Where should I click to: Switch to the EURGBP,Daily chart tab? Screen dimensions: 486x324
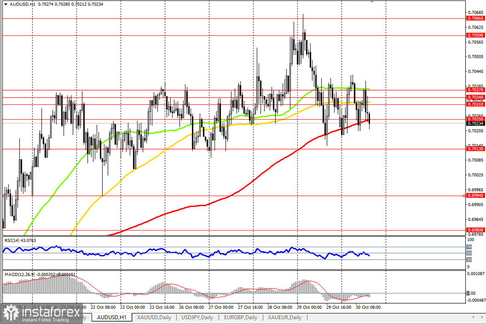tap(241, 317)
